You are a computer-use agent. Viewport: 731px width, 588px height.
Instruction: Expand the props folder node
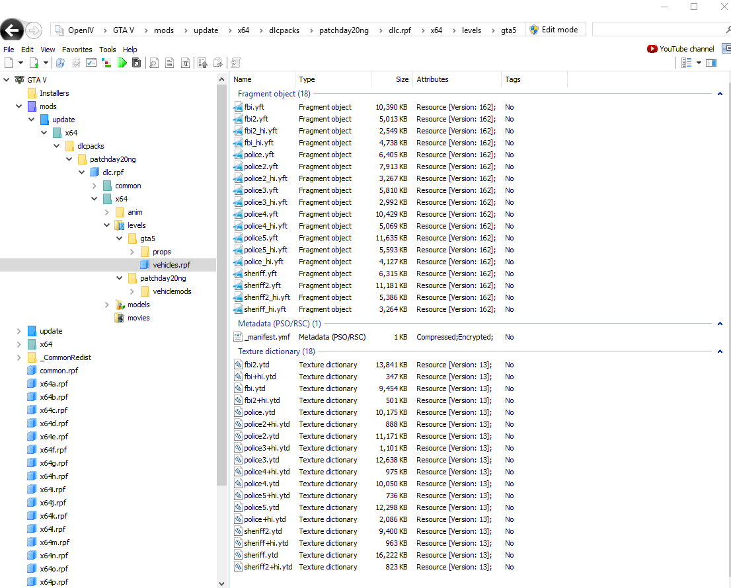coord(132,252)
